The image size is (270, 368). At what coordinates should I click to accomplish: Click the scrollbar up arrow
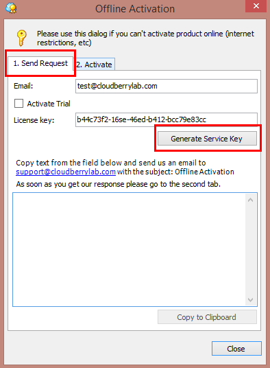tap(250, 200)
